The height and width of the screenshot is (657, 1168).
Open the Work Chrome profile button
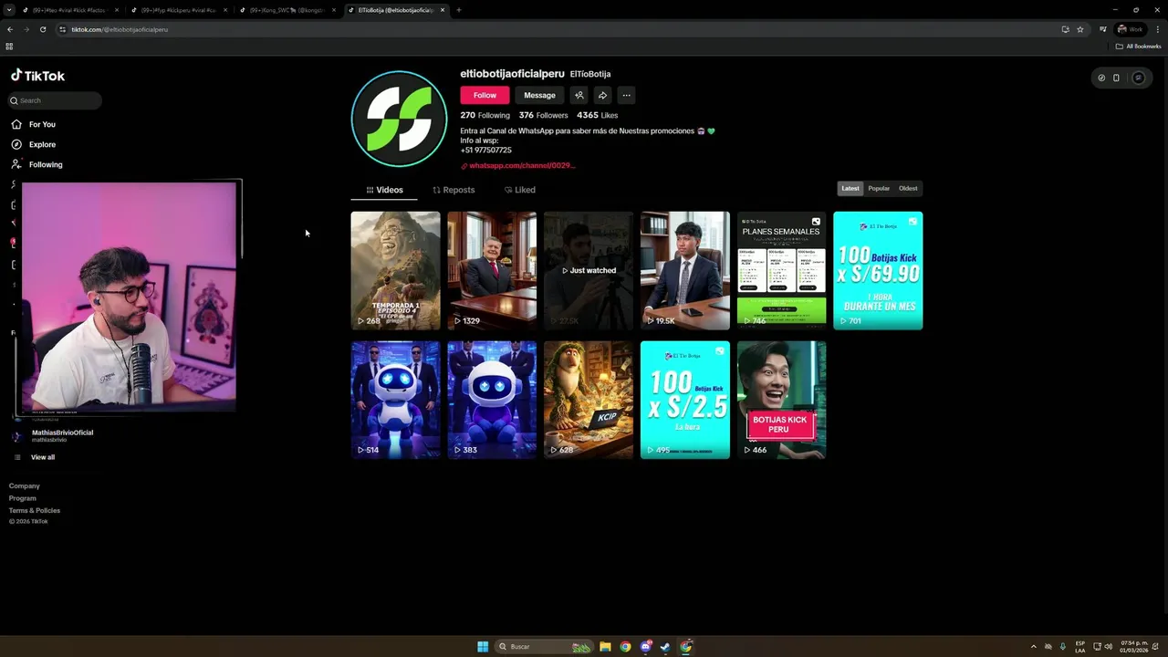coord(1130,29)
